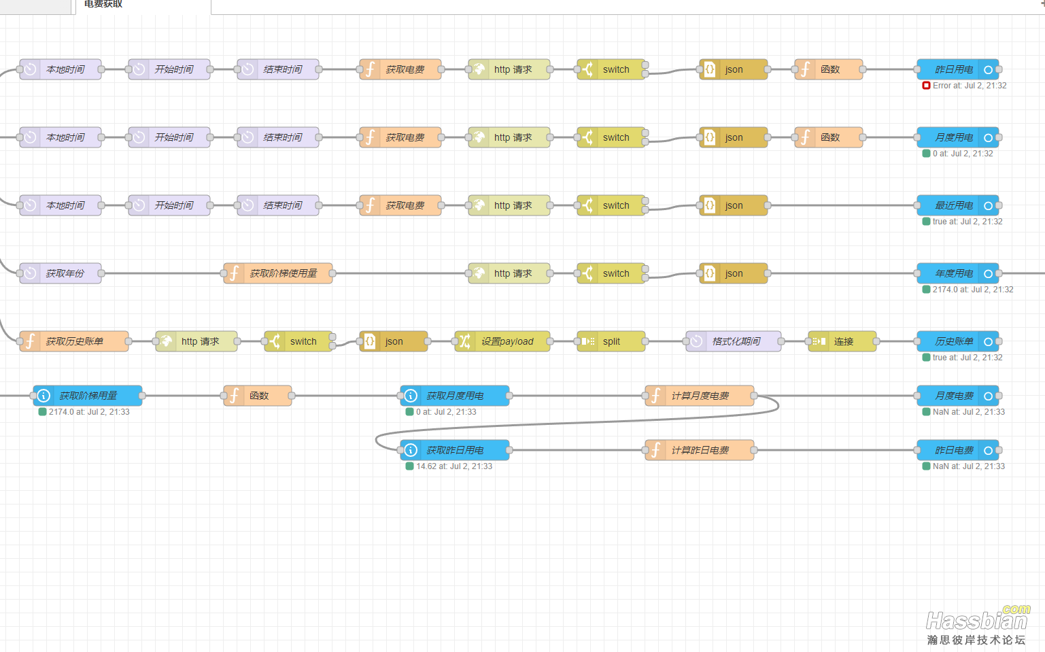This screenshot has height=652, width=1045.
Task: Select the 格式化期间 node icon
Action: pos(697,341)
